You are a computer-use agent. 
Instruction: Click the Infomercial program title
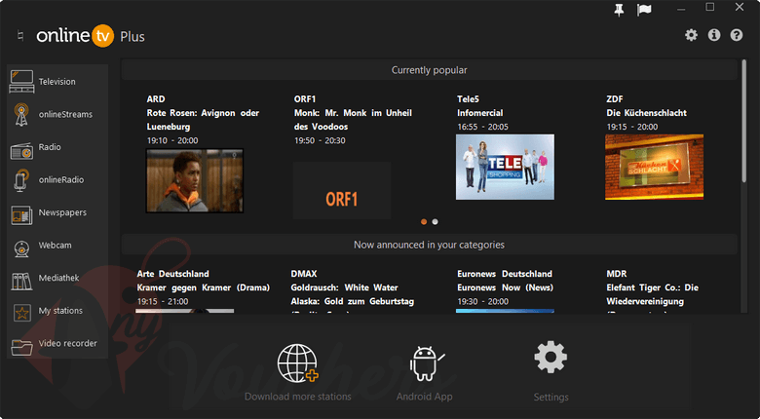[x=480, y=113]
